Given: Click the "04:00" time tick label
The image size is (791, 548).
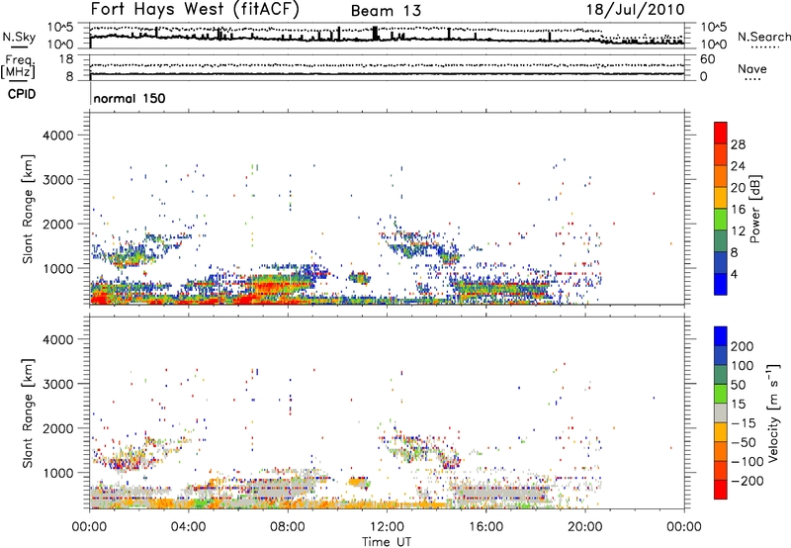Looking at the screenshot, I should (x=189, y=527).
